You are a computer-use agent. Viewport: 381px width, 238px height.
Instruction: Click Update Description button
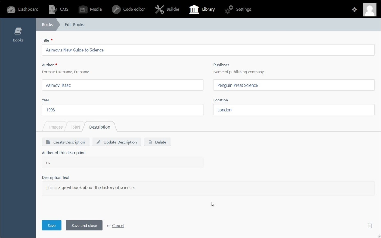117,142
